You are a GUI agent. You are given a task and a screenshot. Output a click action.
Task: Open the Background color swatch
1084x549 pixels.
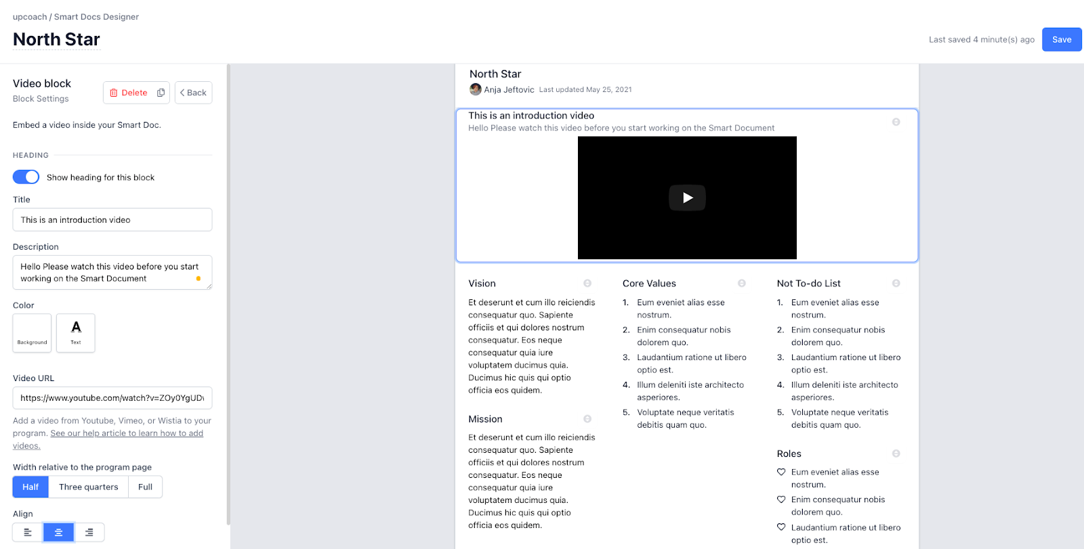tap(32, 333)
